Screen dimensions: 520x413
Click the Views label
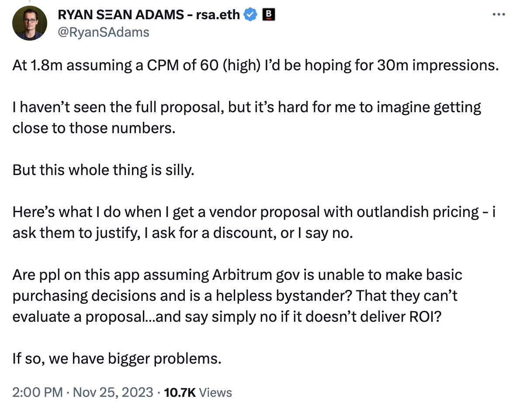215,392
